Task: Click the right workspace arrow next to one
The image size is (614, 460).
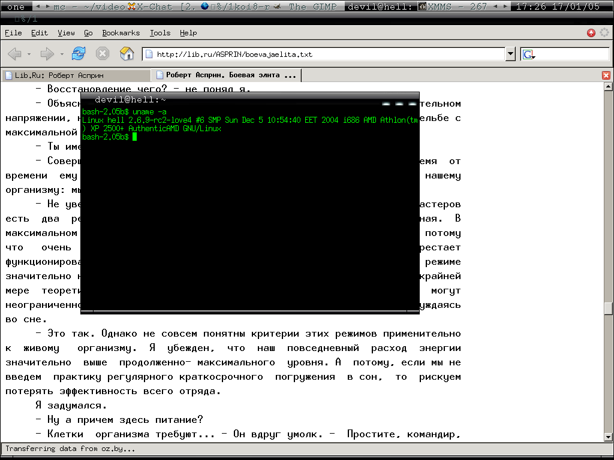Action: coord(48,6)
